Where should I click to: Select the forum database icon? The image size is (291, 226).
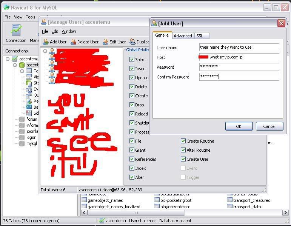(x=22, y=119)
